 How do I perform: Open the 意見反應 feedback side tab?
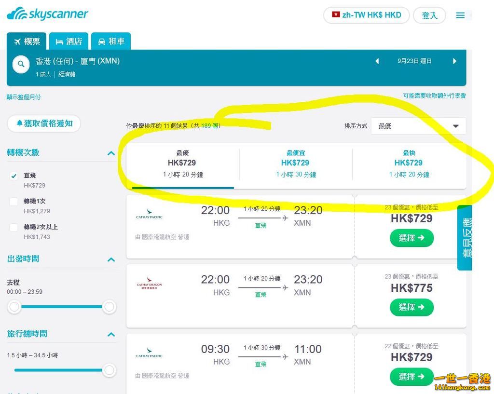point(465,237)
